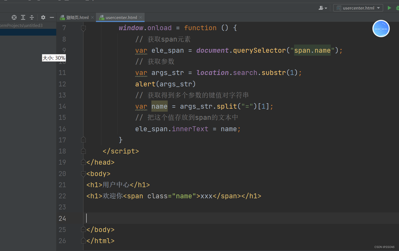Click line number 14 in gutter

tap(62, 106)
